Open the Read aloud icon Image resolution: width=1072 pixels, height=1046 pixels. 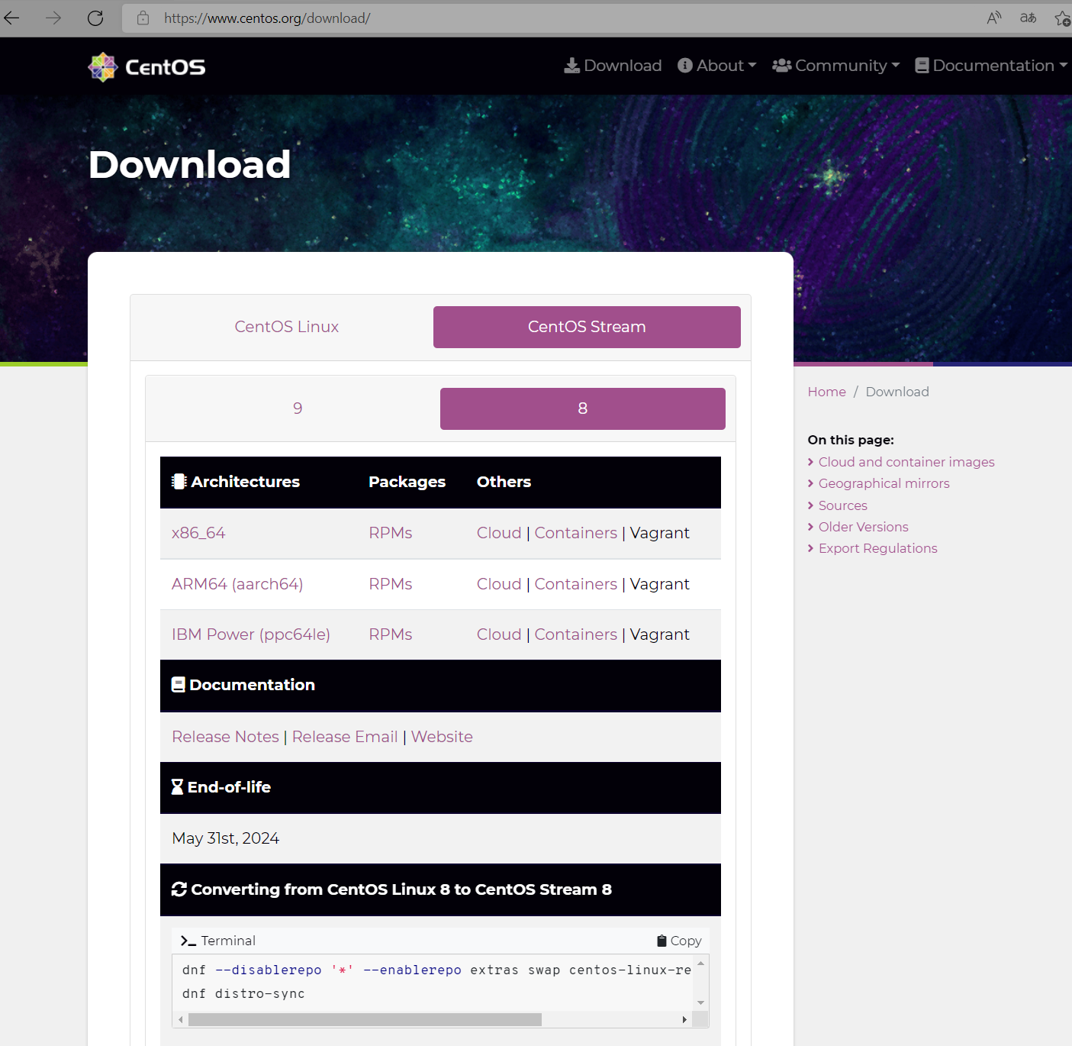(993, 18)
